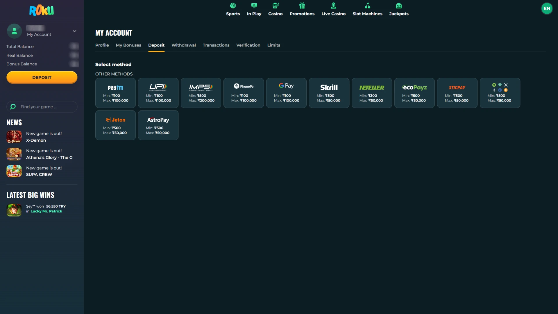
Task: Click the user avatar icon
Action: [14, 31]
